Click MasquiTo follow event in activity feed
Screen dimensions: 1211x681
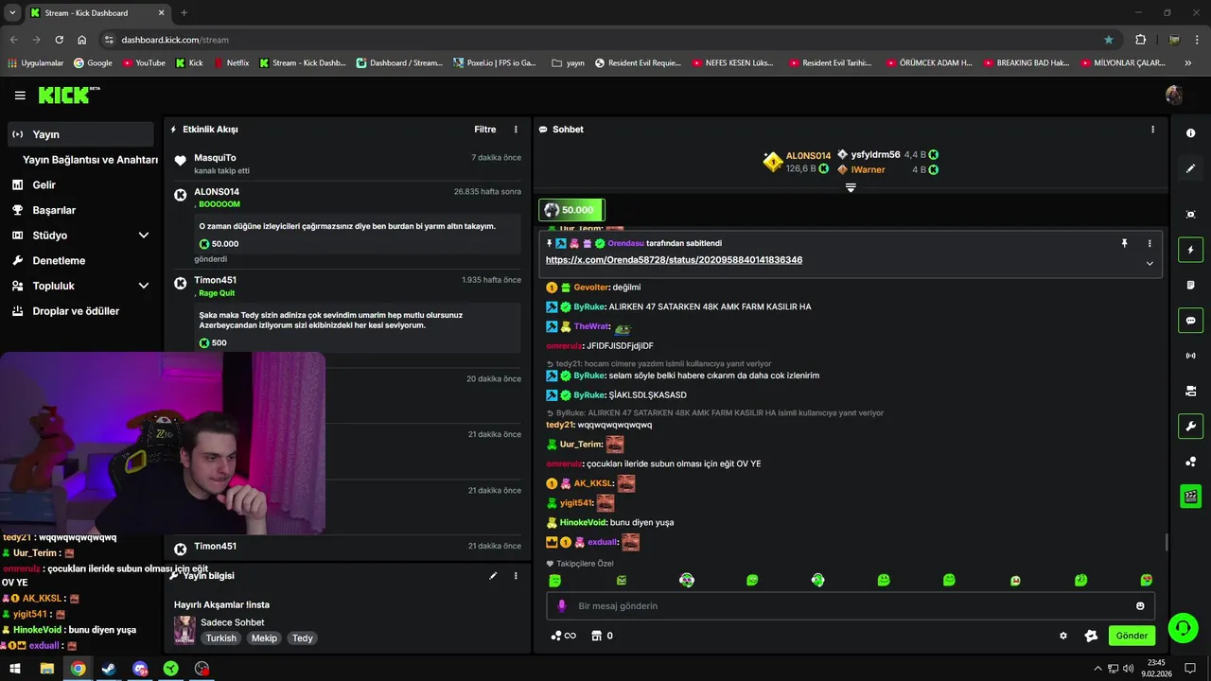tap(347, 164)
